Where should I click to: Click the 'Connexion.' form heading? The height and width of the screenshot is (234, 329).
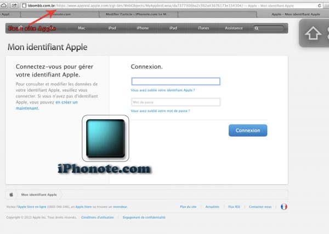[x=146, y=67]
